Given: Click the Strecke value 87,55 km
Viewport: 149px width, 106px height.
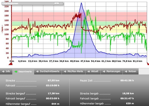Looking at the screenshot, I should click(x=53, y=80).
